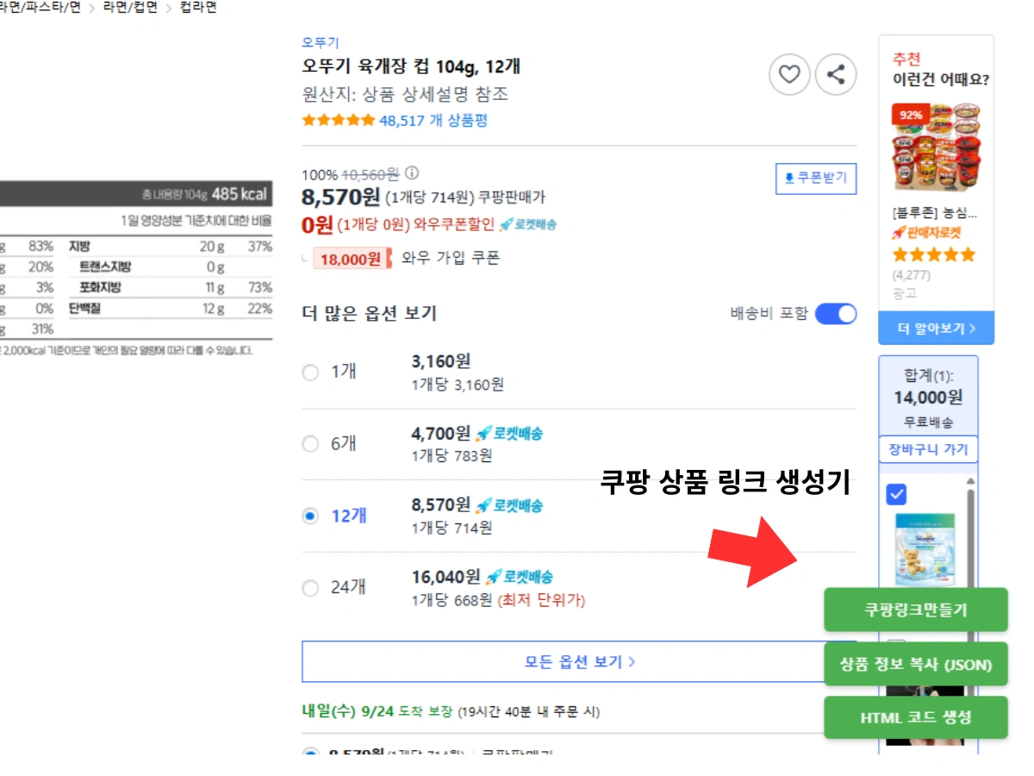The height and width of the screenshot is (776, 1034).
Task: Click the 쿠팡링크만들기 green button
Action: point(916,610)
